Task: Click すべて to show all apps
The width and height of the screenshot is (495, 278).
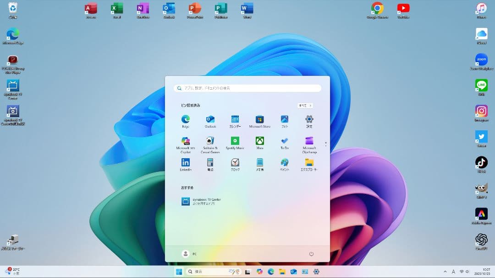Action: coord(305,105)
